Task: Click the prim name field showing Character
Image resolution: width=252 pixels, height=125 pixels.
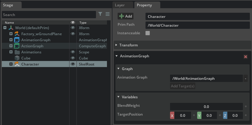Action: point(197,16)
